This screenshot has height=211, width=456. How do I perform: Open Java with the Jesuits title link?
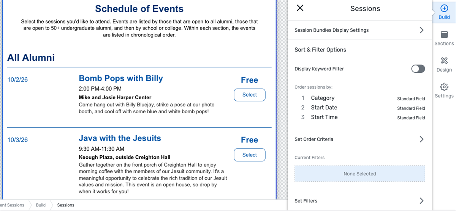(x=120, y=138)
